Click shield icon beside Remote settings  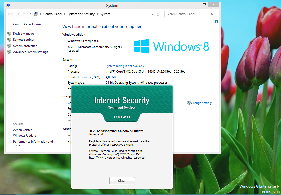(9, 39)
